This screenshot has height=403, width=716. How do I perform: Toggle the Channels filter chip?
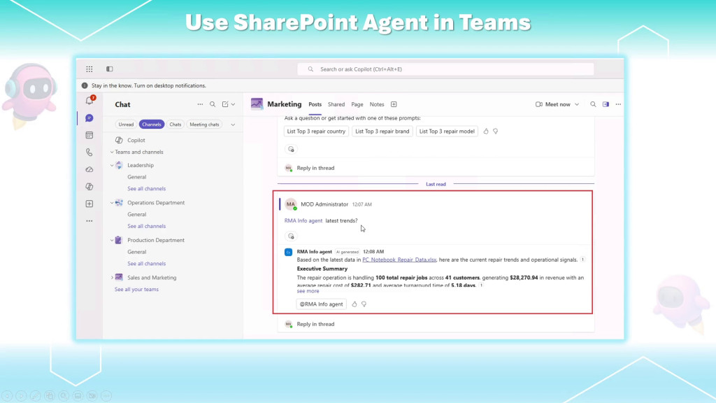pyautogui.click(x=152, y=125)
